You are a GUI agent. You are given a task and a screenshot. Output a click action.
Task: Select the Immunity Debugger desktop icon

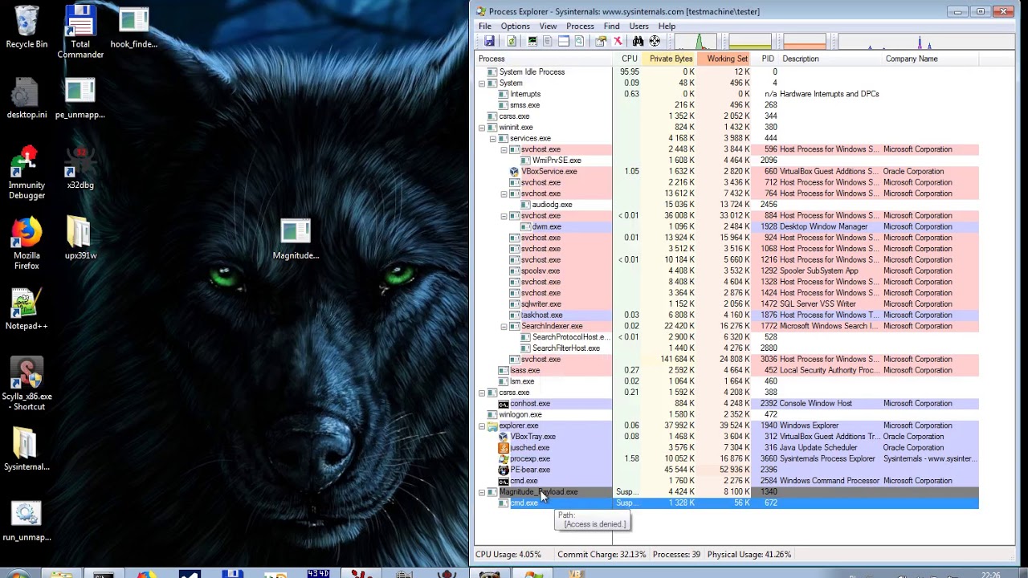27,173
